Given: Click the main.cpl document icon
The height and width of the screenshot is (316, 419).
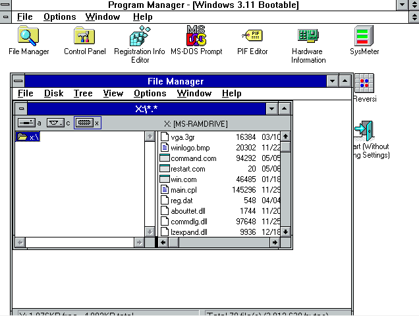Looking at the screenshot, I should tap(165, 190).
